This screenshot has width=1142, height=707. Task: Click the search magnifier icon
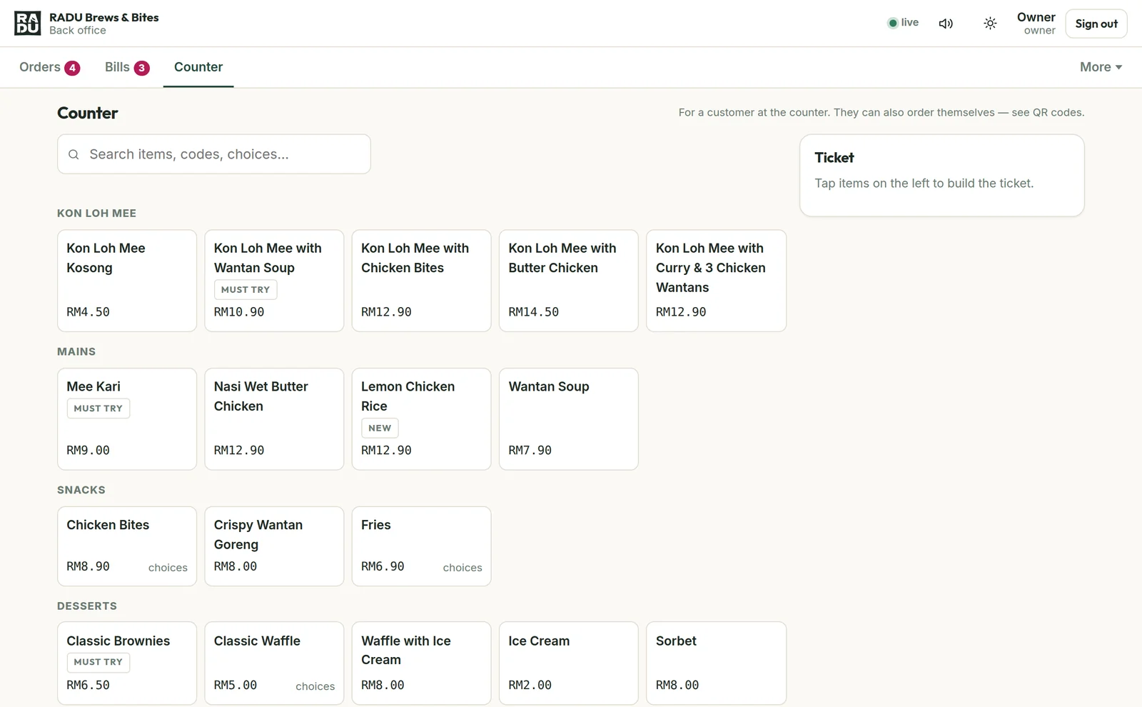pos(74,154)
